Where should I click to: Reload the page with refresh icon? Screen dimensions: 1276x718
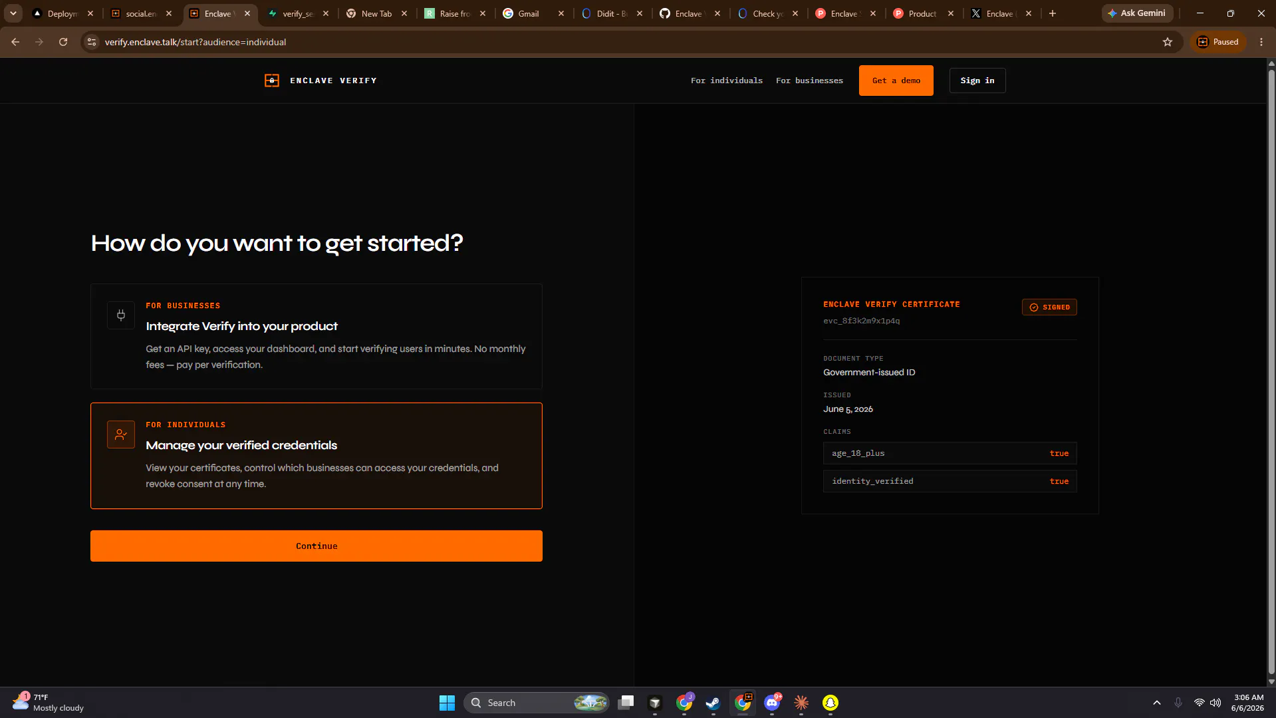point(63,42)
